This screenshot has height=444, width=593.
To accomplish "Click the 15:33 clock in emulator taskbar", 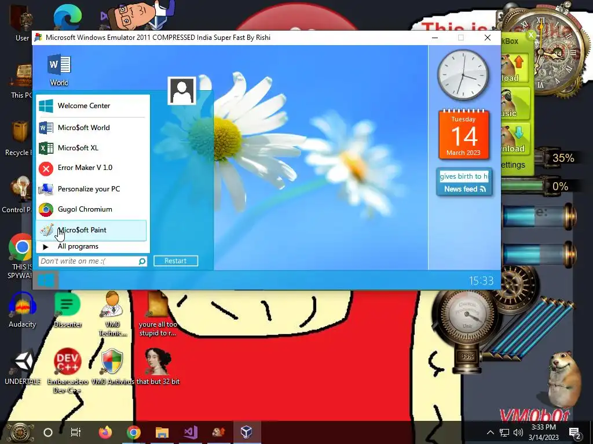I will pyautogui.click(x=481, y=280).
